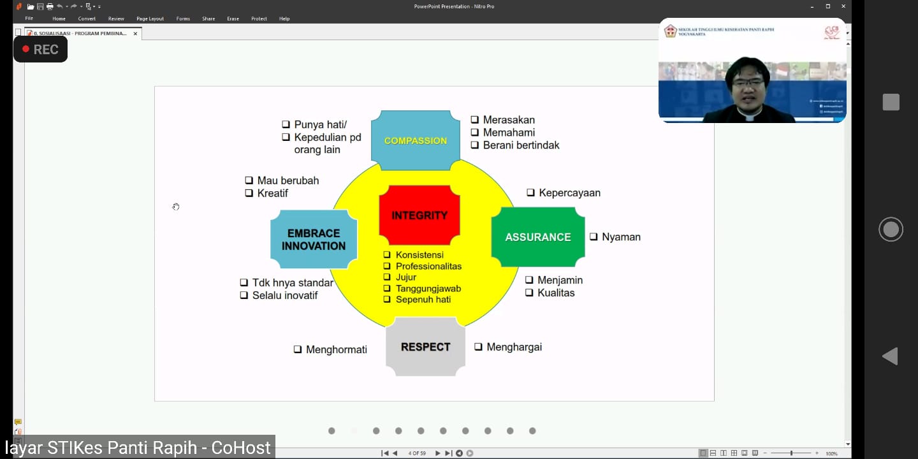This screenshot has width=918, height=459.
Task: Open the customize quick access toolbar dropdown
Action: click(99, 6)
